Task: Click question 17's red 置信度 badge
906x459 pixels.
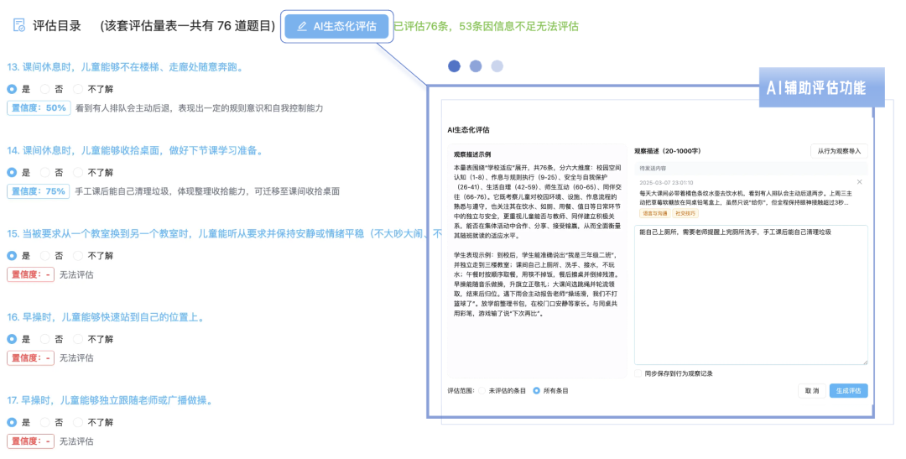Action: 31,441
